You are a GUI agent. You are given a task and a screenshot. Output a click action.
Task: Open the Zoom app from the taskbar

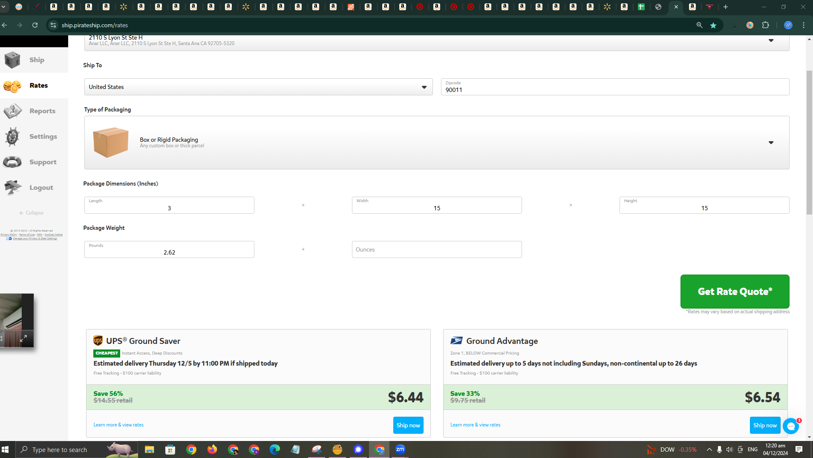coord(400,449)
